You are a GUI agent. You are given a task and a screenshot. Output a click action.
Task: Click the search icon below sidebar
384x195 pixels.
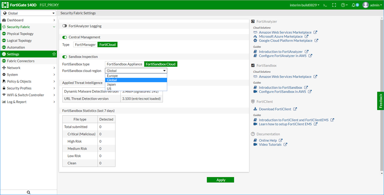(28, 192)
